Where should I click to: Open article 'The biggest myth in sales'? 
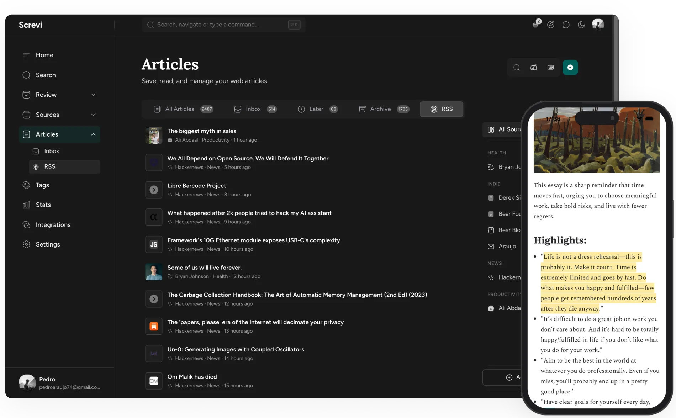pyautogui.click(x=202, y=131)
